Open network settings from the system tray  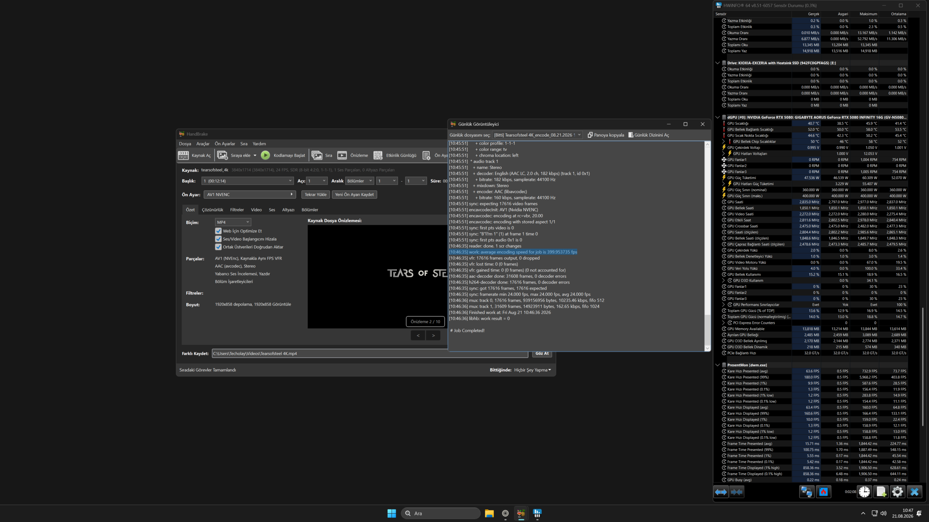pos(875,513)
